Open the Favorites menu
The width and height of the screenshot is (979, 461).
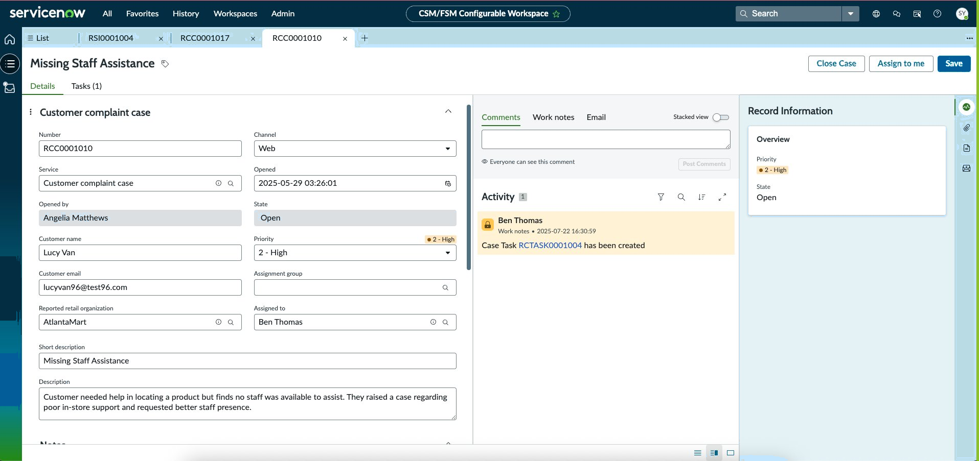(x=142, y=14)
